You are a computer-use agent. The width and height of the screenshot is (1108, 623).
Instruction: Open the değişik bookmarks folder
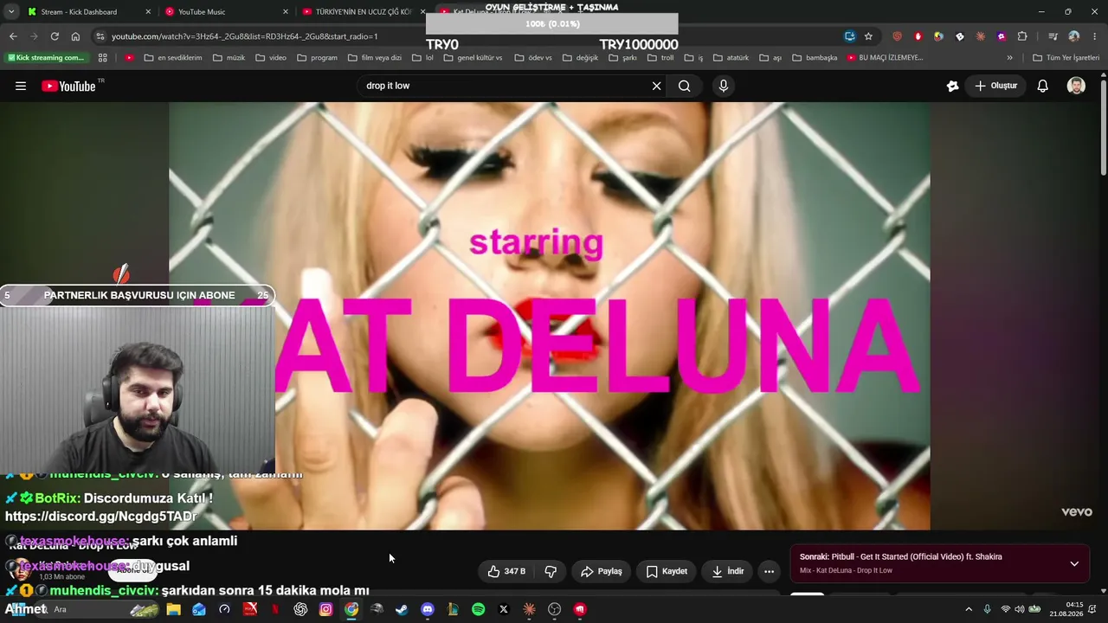point(580,58)
